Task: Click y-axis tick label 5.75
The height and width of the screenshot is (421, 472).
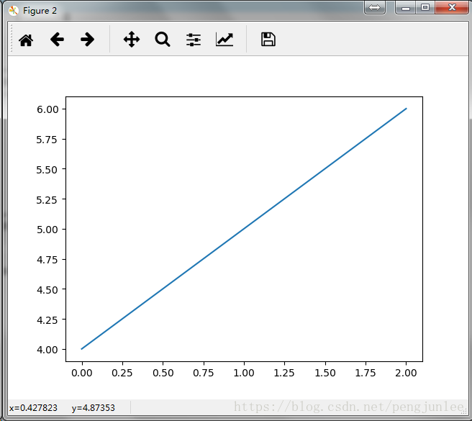Action: 47,140
